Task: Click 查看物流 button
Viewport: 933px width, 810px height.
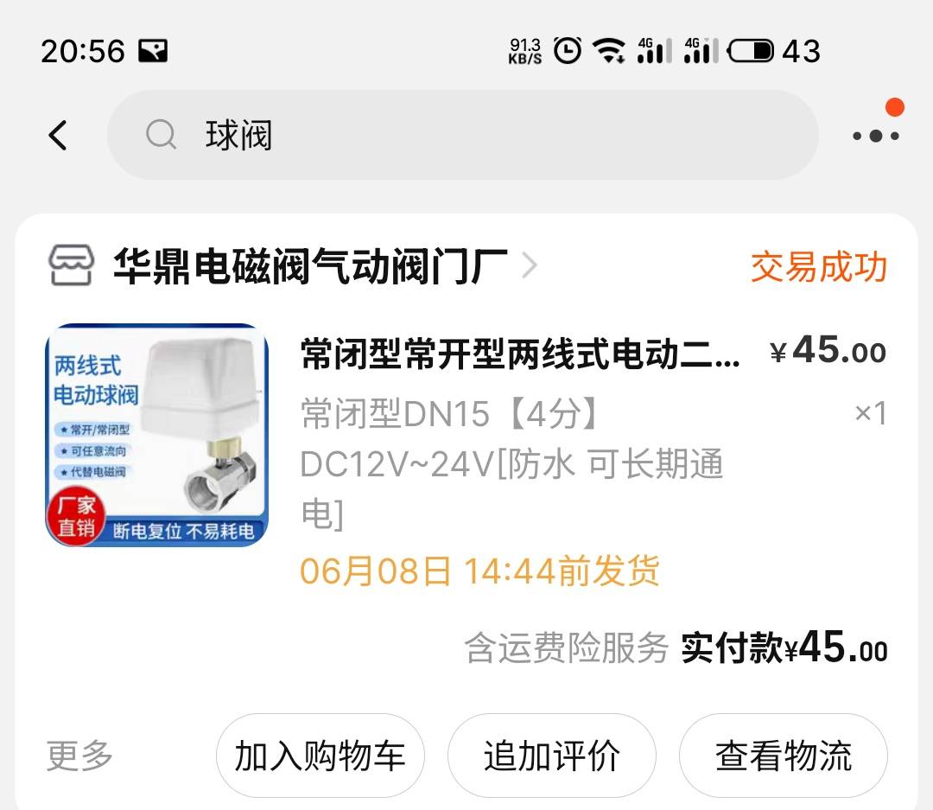Action: [x=783, y=756]
